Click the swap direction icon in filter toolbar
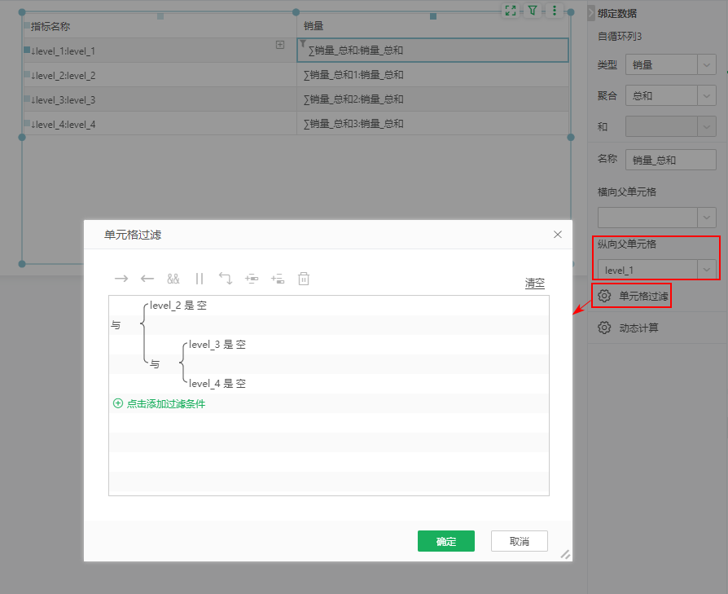Viewport: 728px width, 594px height. coord(226,279)
